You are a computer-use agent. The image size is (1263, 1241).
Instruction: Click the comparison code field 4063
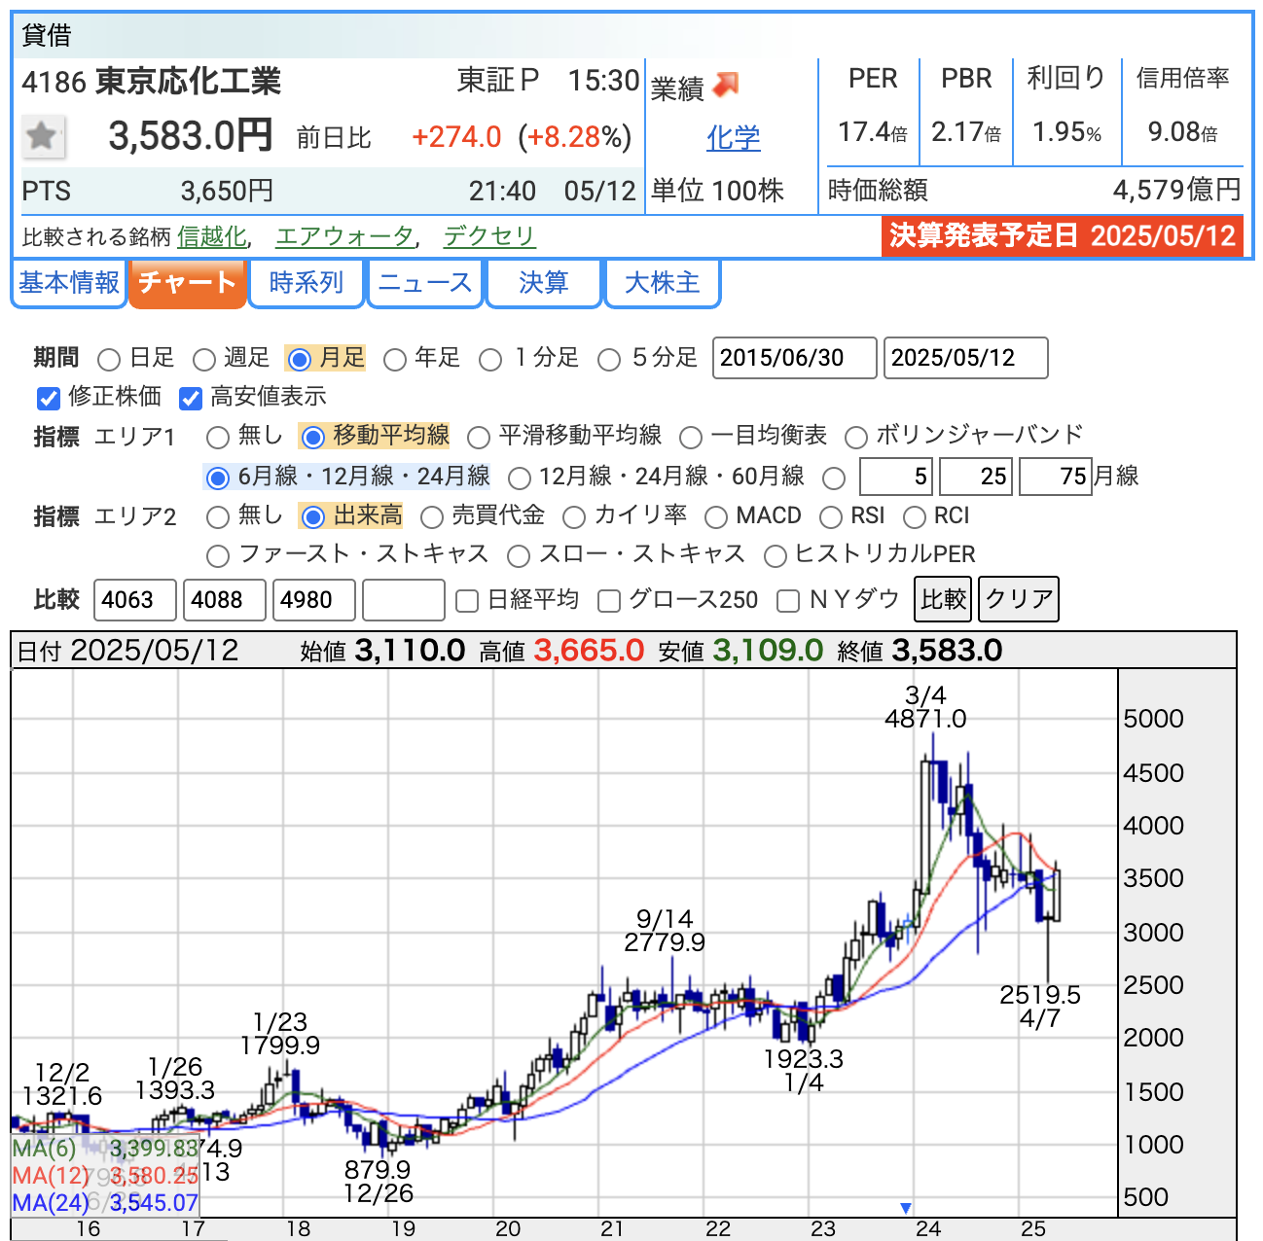tap(135, 600)
